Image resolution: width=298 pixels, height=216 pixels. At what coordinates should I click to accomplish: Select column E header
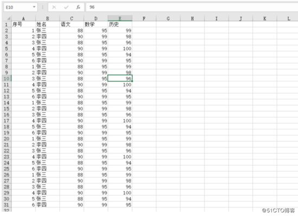[x=120, y=18]
